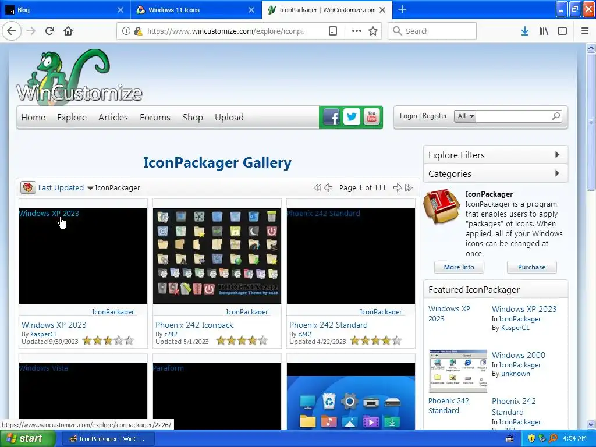This screenshot has height=447, width=596.
Task: Open the Shop menu item
Action: (x=192, y=118)
